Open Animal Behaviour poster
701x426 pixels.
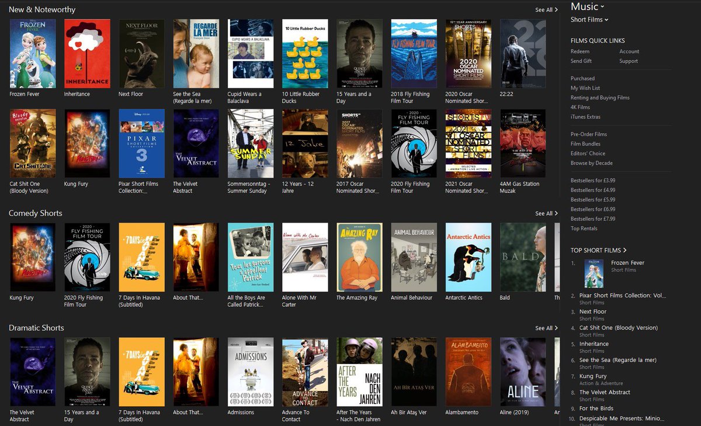[x=414, y=257]
